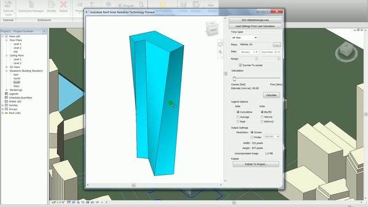Select East elevation in Project Browser
The width and height of the screenshot is (368, 207).
click(x=16, y=75)
